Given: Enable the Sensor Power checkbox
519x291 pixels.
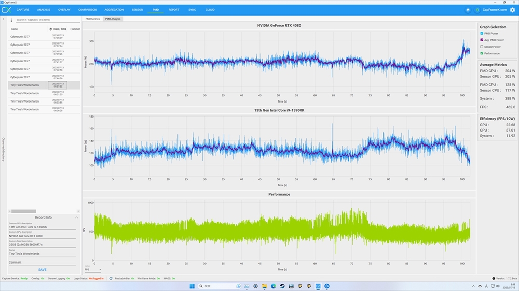Looking at the screenshot, I should pyautogui.click(x=482, y=47).
